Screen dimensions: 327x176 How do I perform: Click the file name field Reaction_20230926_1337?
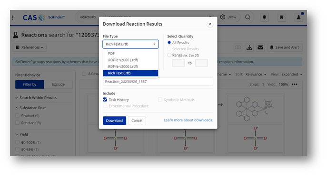tap(158, 82)
